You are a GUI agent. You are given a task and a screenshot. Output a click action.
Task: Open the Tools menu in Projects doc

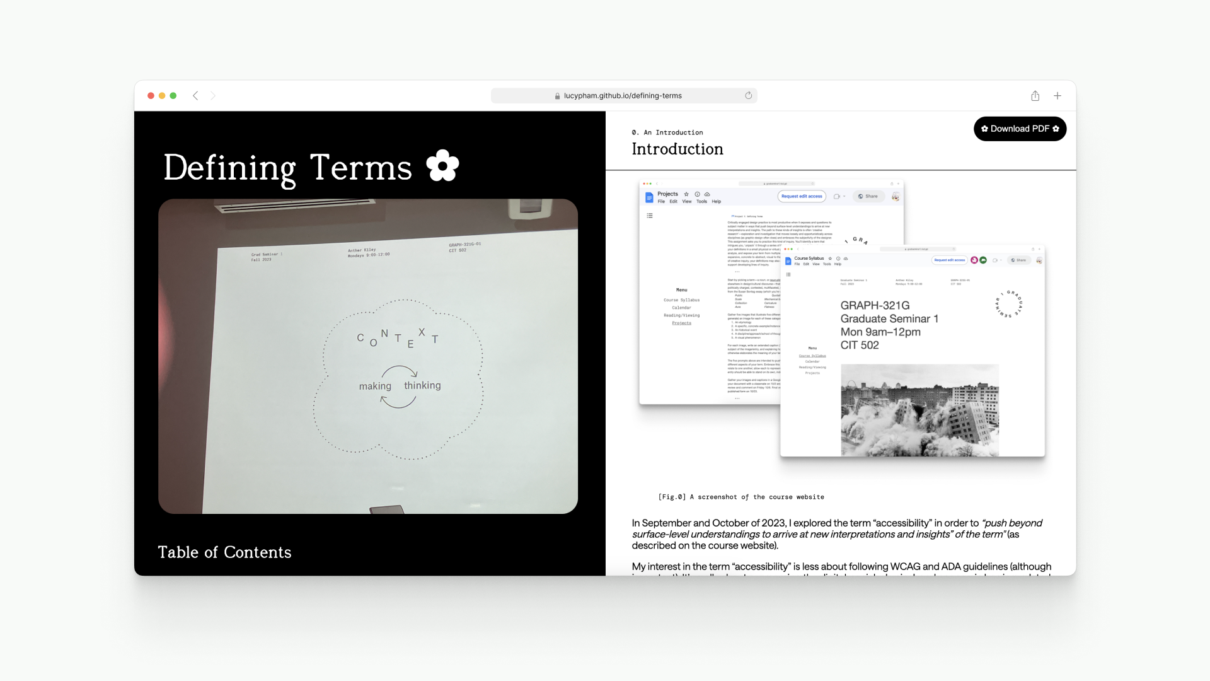(701, 202)
